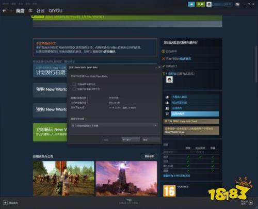
Task: Click the 下一步 next button
Action: [x=131, y=140]
